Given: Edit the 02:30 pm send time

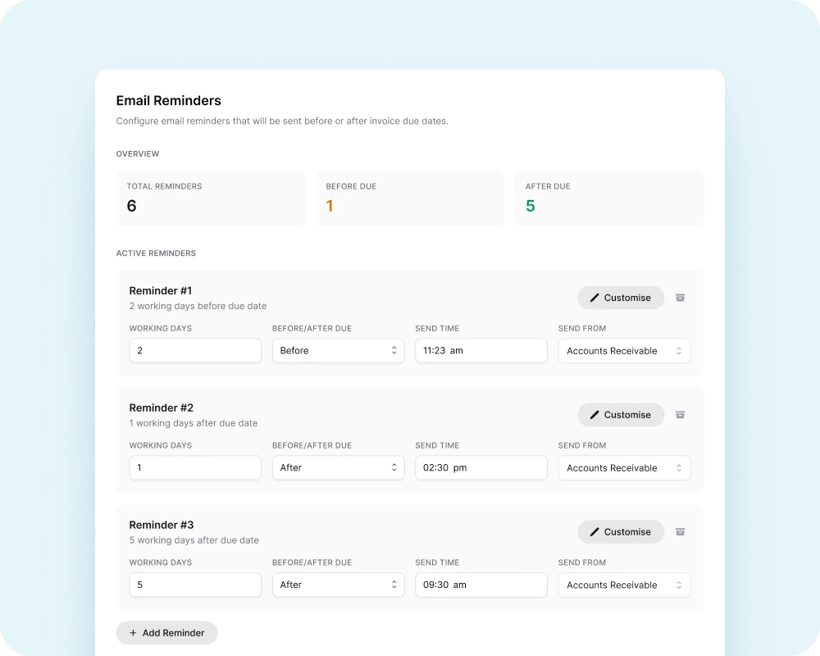Looking at the screenshot, I should coord(481,468).
